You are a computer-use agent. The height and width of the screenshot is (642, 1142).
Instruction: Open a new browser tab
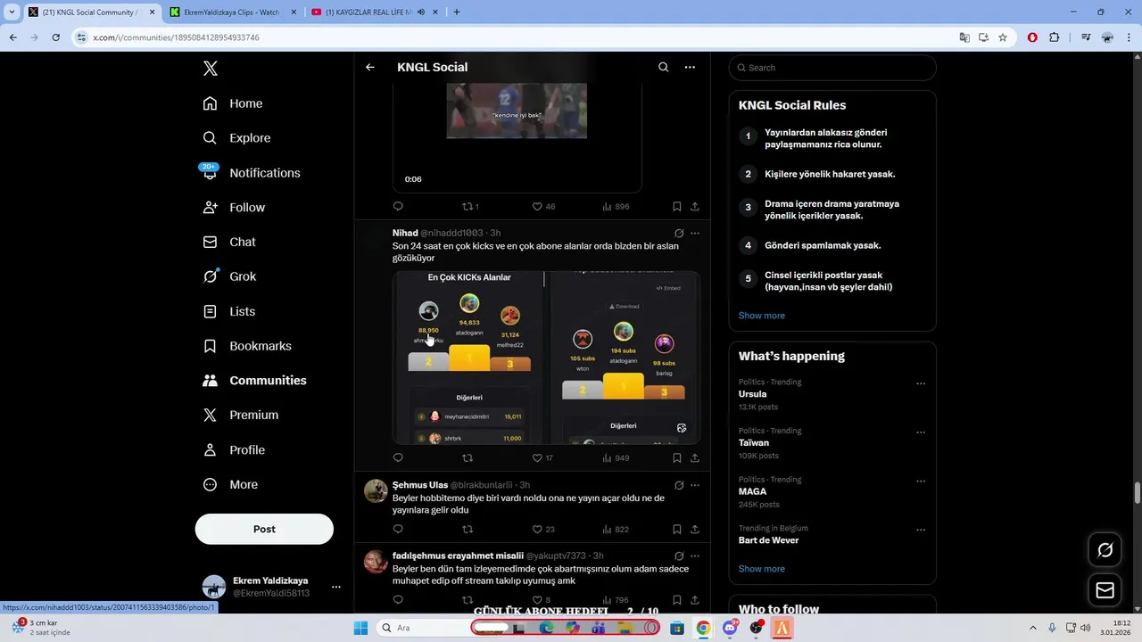tap(457, 12)
